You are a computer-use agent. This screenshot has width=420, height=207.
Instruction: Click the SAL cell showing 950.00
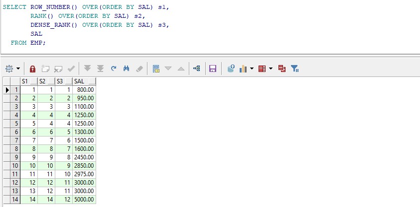[x=84, y=98]
